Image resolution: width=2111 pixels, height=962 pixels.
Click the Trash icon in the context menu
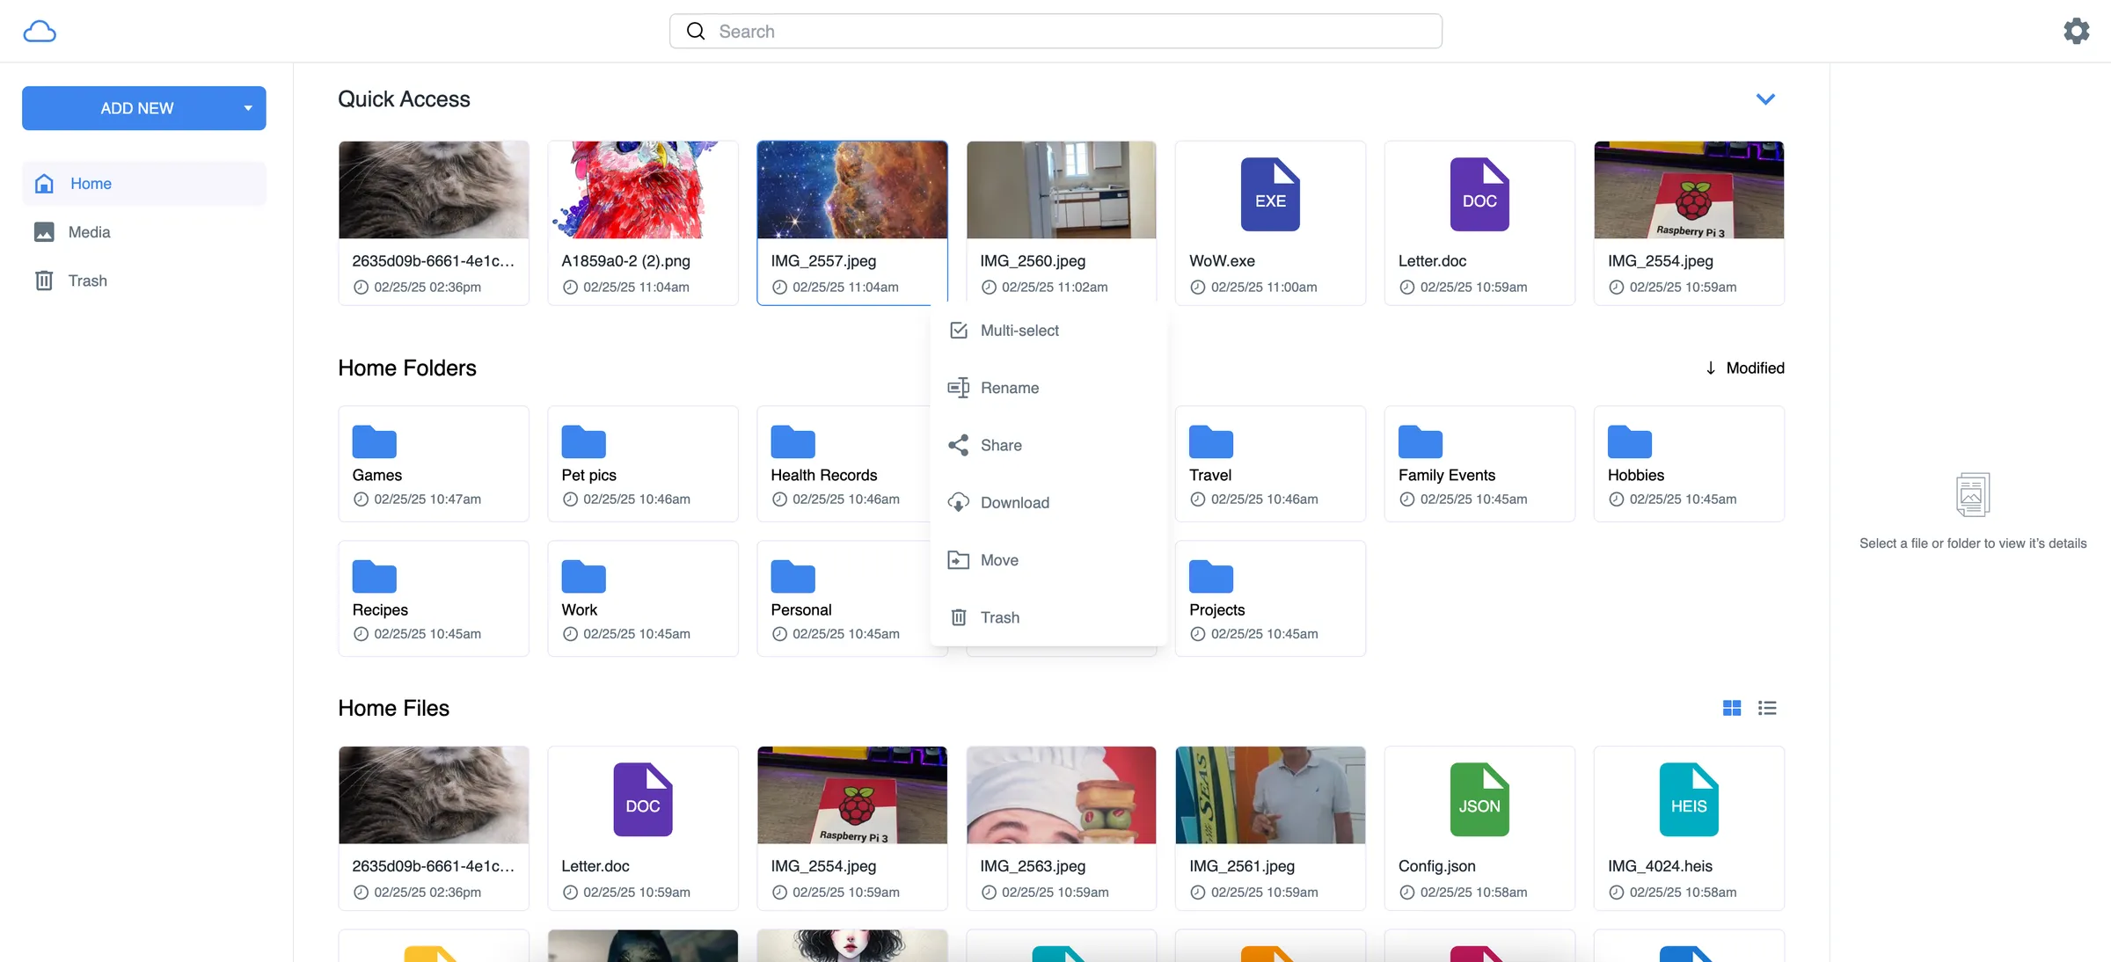[959, 616]
